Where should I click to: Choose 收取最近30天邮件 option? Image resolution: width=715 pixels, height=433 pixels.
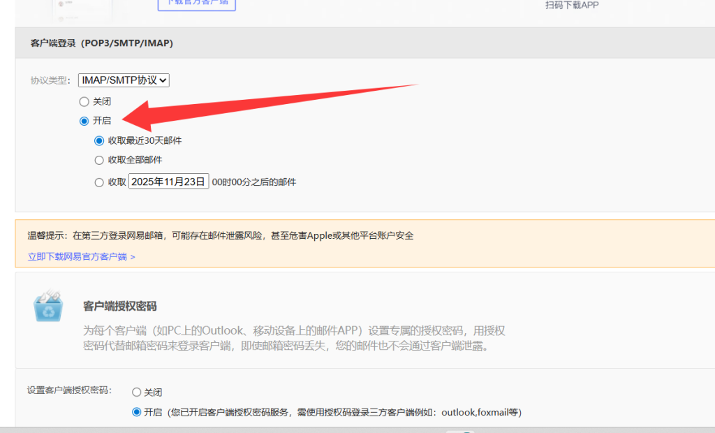(99, 140)
